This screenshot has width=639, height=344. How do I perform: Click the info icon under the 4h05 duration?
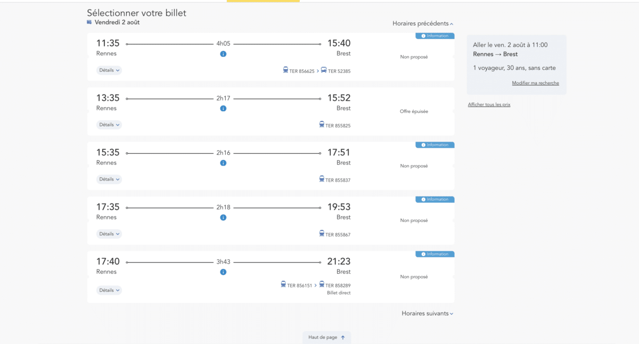coord(223,54)
